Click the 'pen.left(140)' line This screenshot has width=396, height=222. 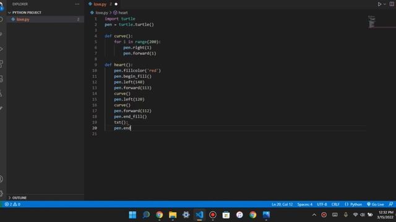pos(129,82)
